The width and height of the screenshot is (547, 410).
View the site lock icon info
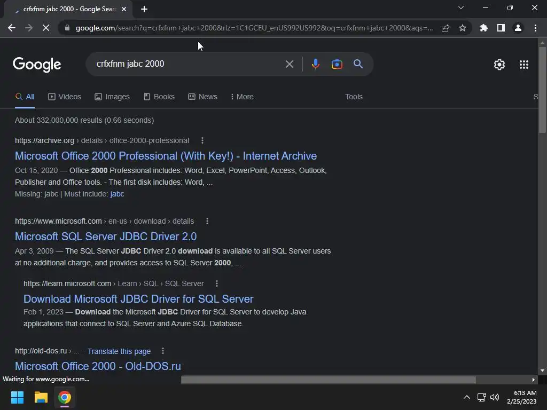click(67, 28)
